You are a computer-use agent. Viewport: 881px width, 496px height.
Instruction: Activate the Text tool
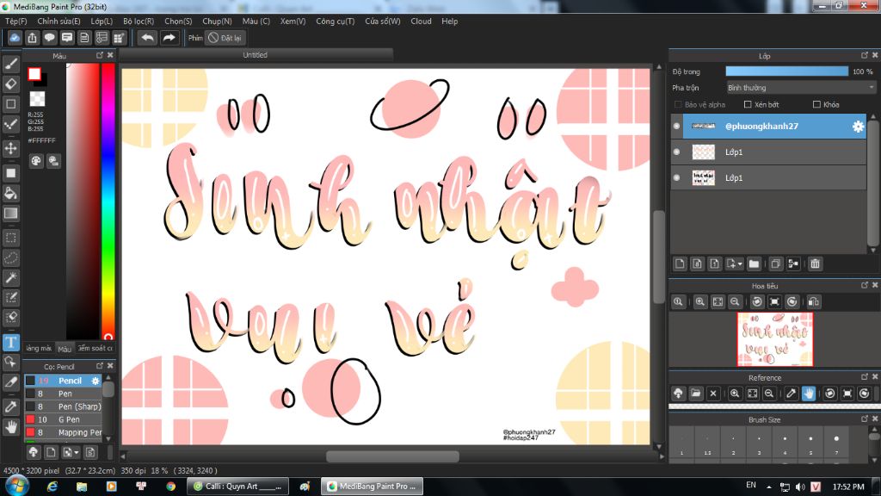click(x=10, y=343)
